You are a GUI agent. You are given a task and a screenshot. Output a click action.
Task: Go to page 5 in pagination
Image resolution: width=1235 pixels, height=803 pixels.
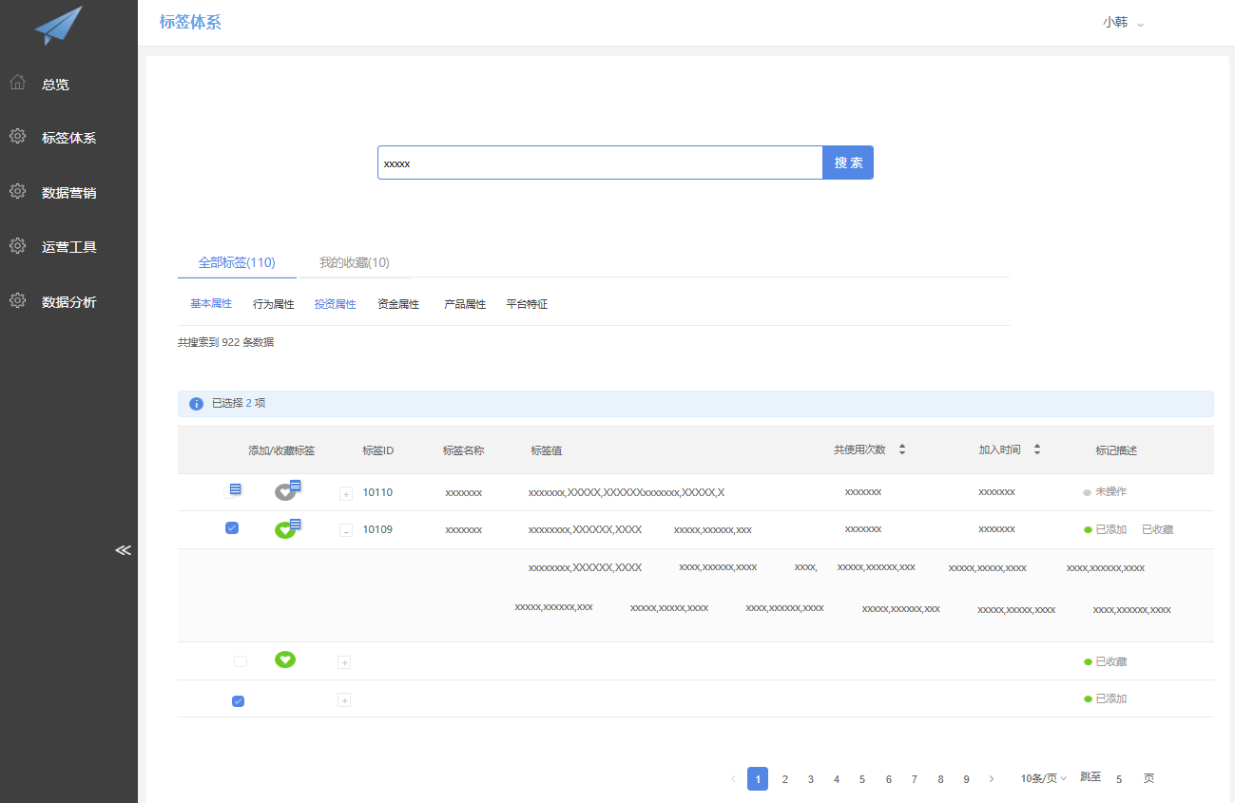862,779
